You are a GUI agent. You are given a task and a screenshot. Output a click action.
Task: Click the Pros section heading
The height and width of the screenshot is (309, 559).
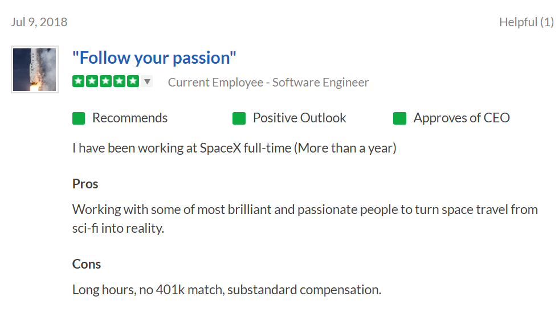(85, 184)
